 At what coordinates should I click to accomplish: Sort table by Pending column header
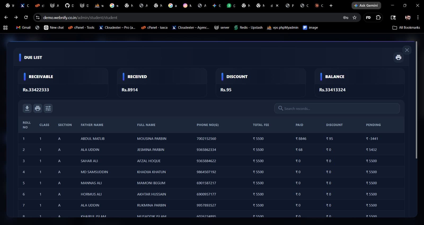(373, 125)
